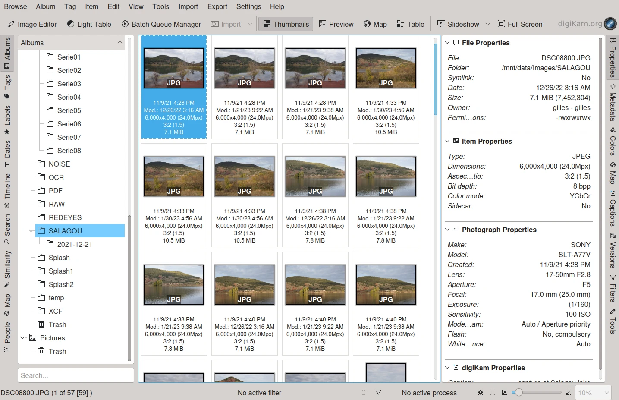Switch to Preview view mode
This screenshot has height=400, width=619.
click(336, 24)
